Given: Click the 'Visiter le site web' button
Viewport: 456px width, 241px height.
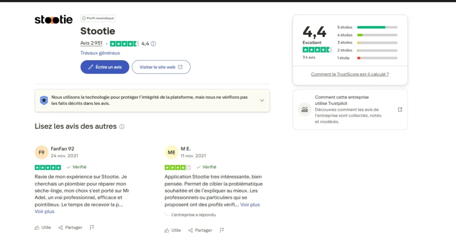Looking at the screenshot, I should pos(161,67).
